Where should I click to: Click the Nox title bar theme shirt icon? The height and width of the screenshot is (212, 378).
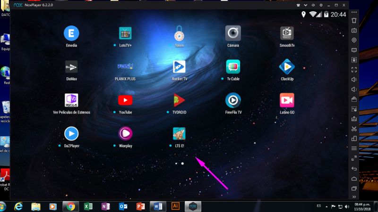tap(298, 5)
